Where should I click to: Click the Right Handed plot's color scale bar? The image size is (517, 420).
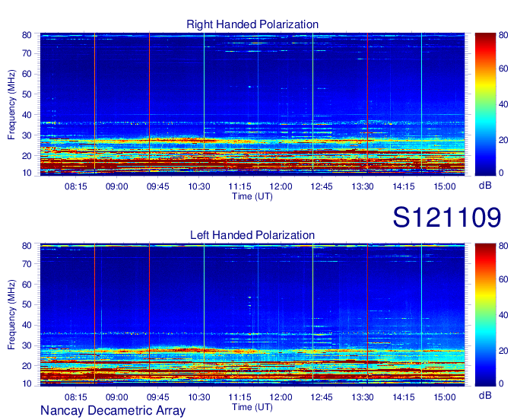click(x=485, y=104)
